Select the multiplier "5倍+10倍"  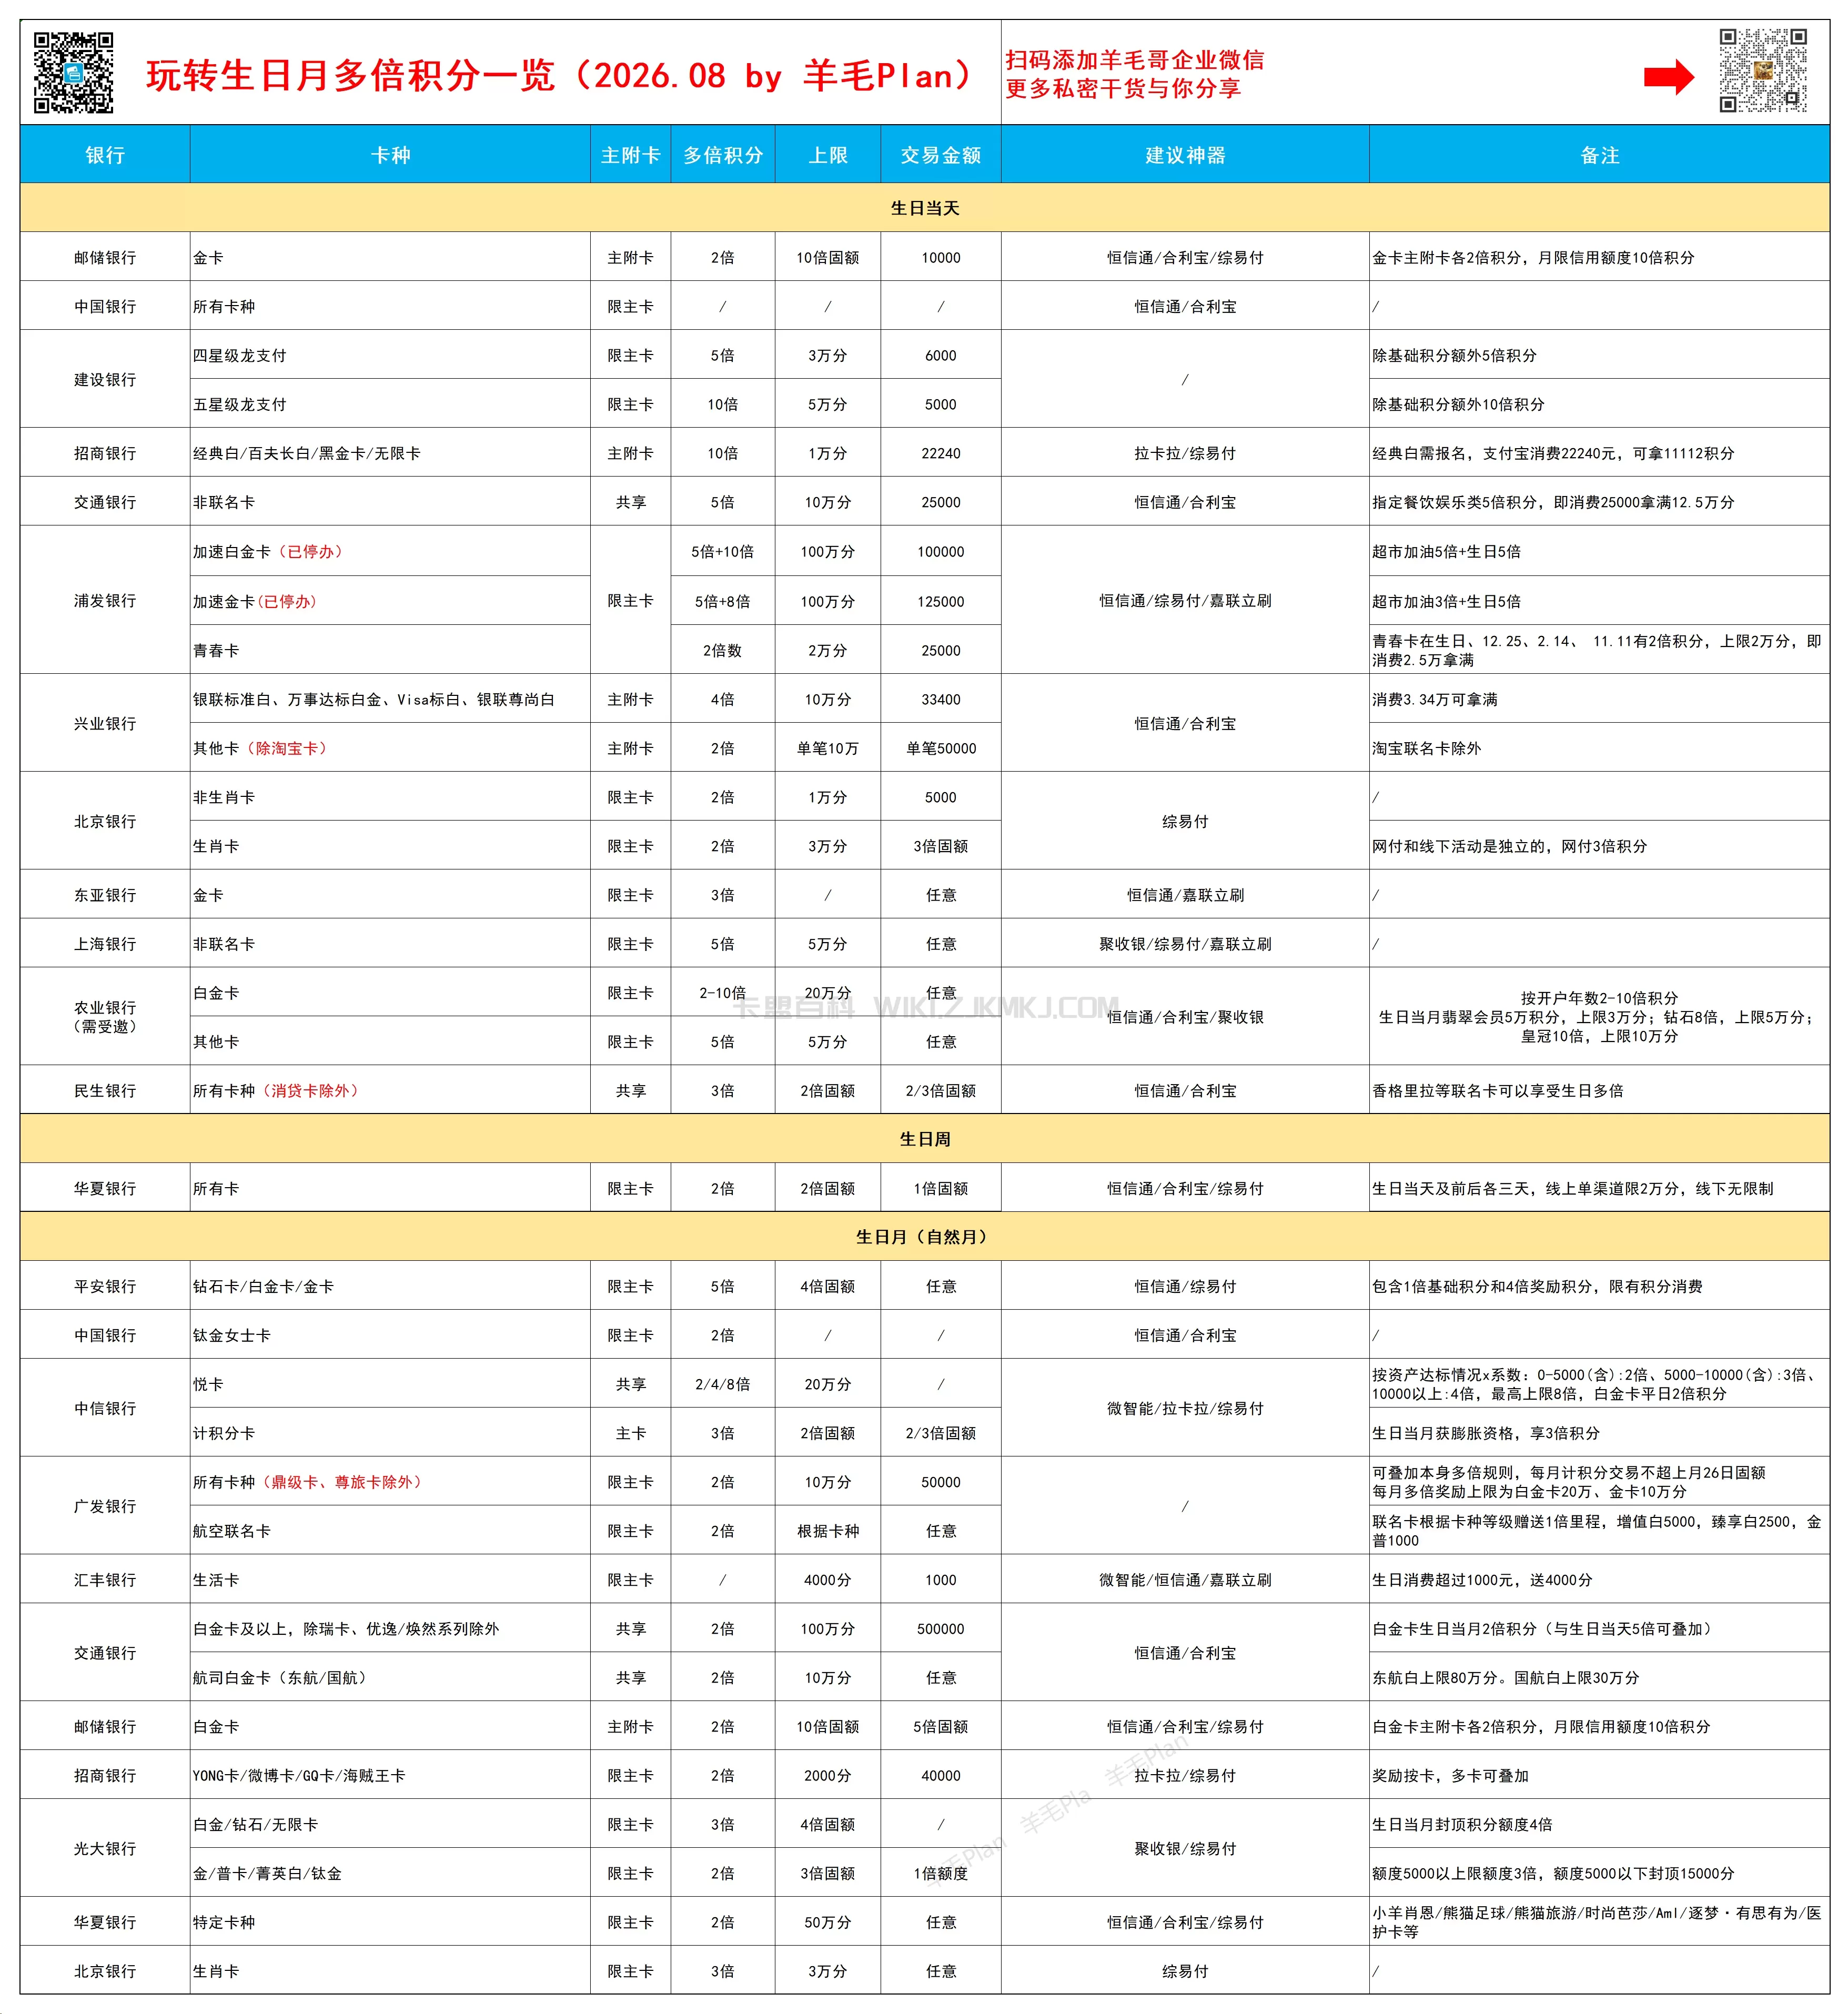[723, 551]
